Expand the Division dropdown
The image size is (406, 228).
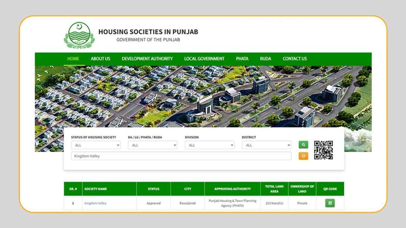210,145
